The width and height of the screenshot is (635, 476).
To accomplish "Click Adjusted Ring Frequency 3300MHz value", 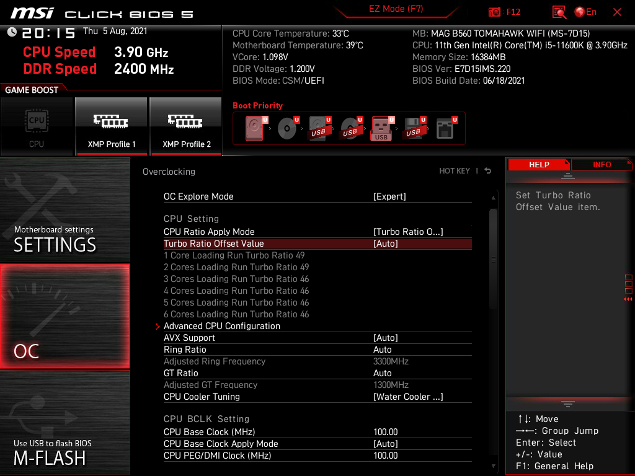I will [391, 361].
